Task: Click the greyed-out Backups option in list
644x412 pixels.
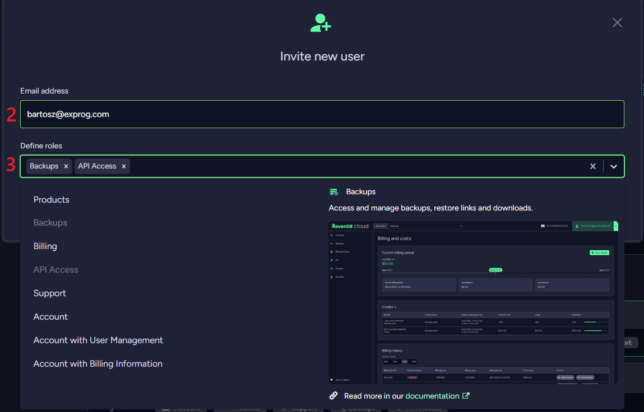Action: tap(50, 223)
